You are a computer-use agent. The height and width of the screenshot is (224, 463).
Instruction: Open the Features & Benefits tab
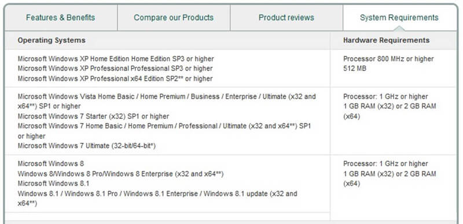coord(61,18)
